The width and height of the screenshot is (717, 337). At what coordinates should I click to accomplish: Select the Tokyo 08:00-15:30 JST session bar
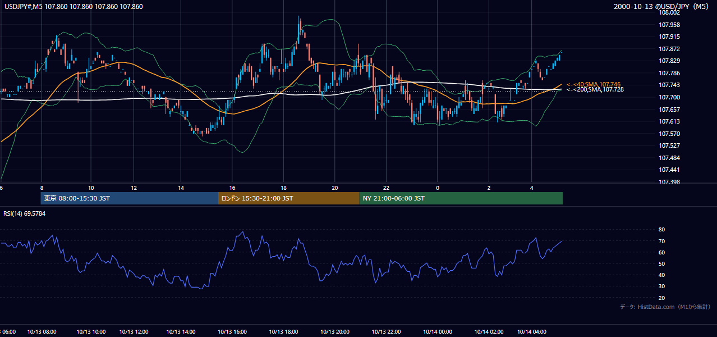(130, 198)
